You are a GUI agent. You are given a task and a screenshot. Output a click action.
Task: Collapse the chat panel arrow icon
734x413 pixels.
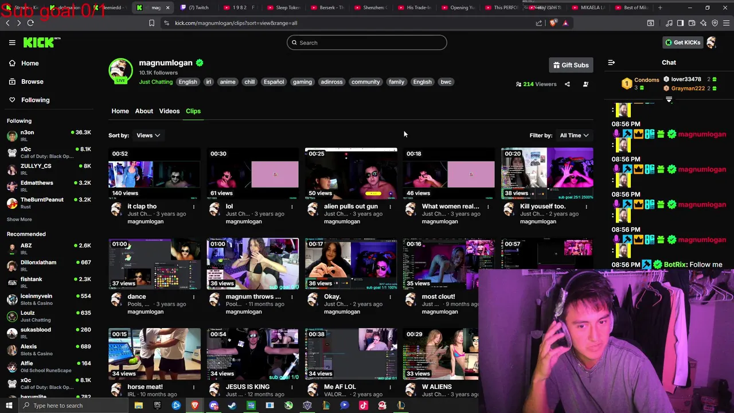(611, 63)
